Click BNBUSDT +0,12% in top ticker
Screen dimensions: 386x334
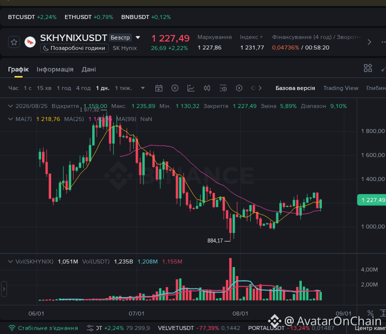coord(146,17)
